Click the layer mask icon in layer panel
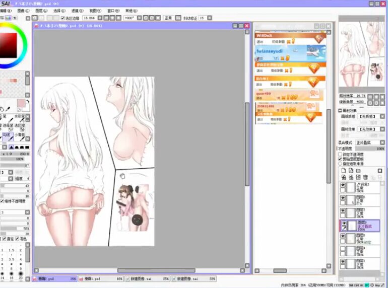Viewport: 388px width, 288px height. (x=380, y=171)
